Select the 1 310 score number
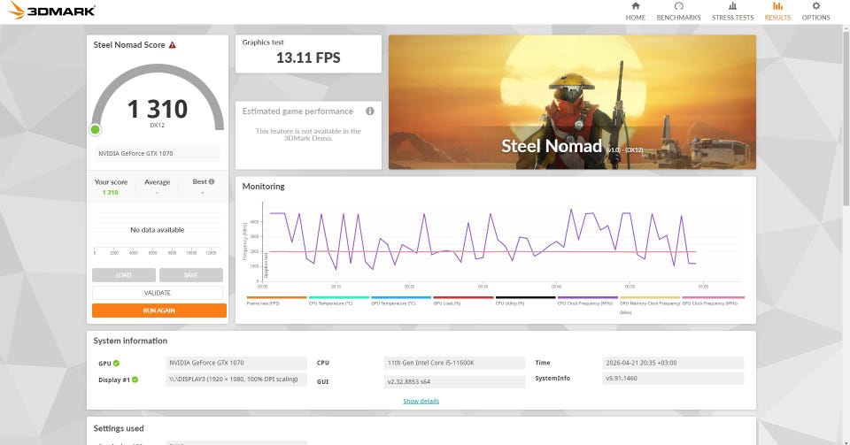Viewport: 850px width, 445px height. [x=158, y=110]
